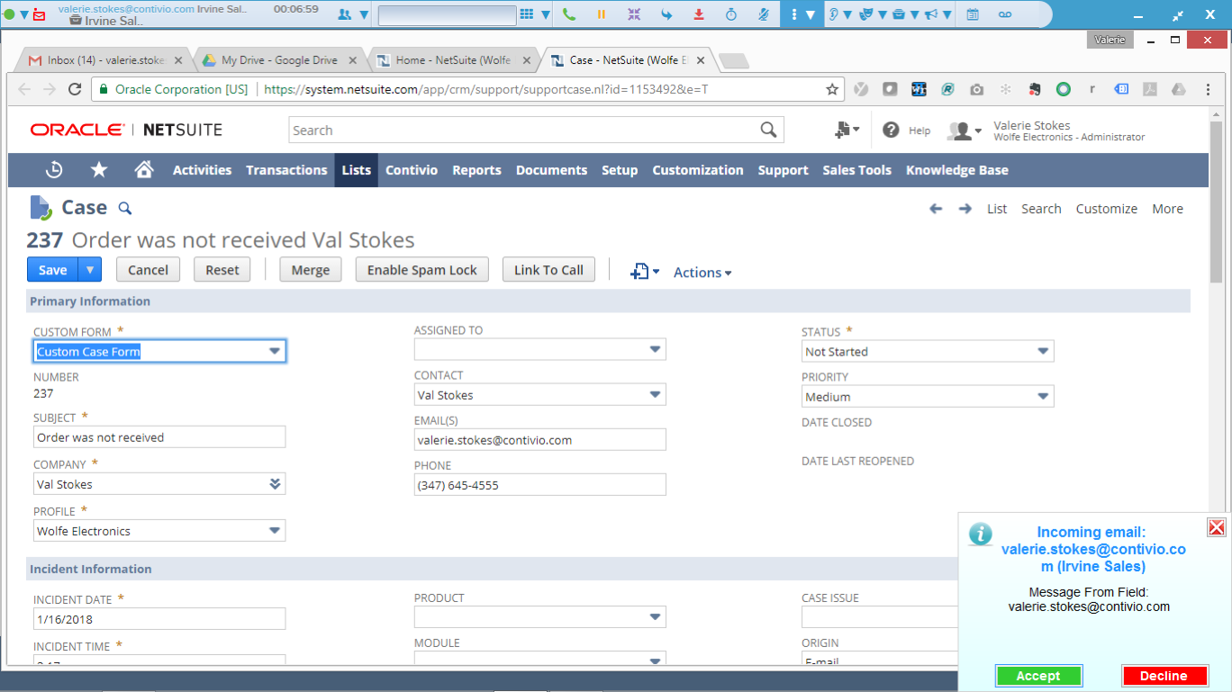Open the Status dropdown showing Not Started
The image size is (1232, 692).
pyautogui.click(x=1043, y=351)
